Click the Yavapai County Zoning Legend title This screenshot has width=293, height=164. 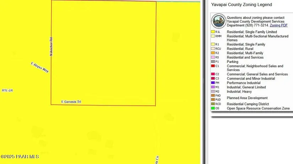242,5
